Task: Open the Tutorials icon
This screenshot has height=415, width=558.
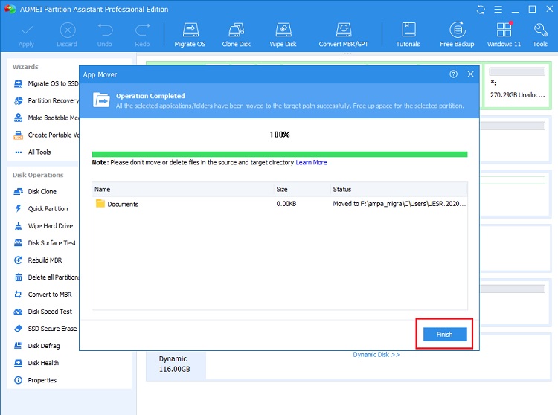Action: pos(408,35)
